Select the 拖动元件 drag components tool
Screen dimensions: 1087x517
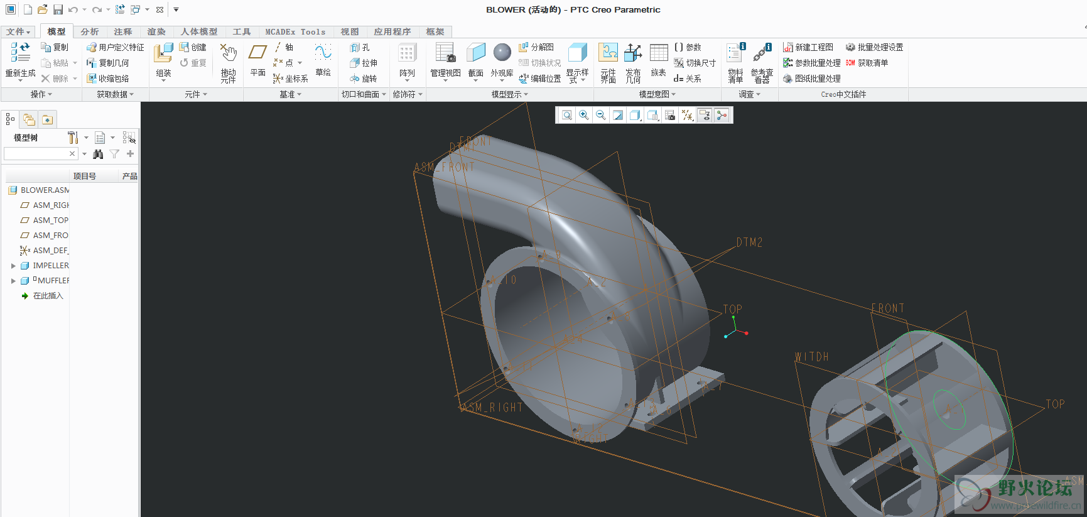pos(228,63)
